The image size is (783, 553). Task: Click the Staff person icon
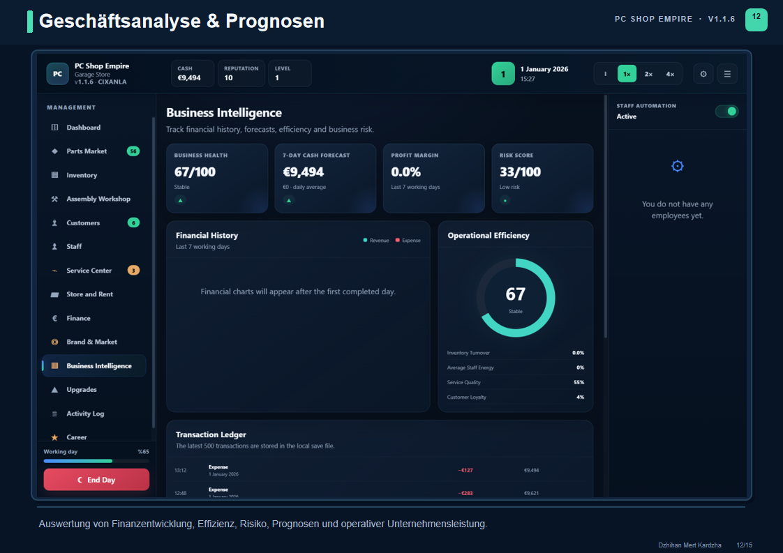click(55, 247)
